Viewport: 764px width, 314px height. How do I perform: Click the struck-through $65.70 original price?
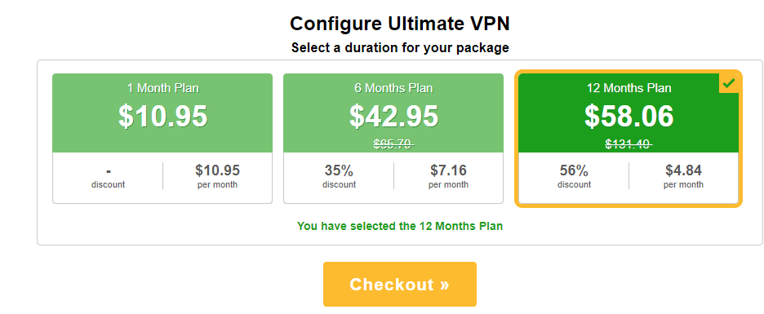coord(393,144)
